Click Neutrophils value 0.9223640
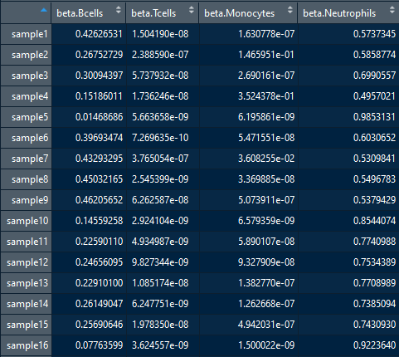The height and width of the screenshot is (357, 399). click(374, 345)
